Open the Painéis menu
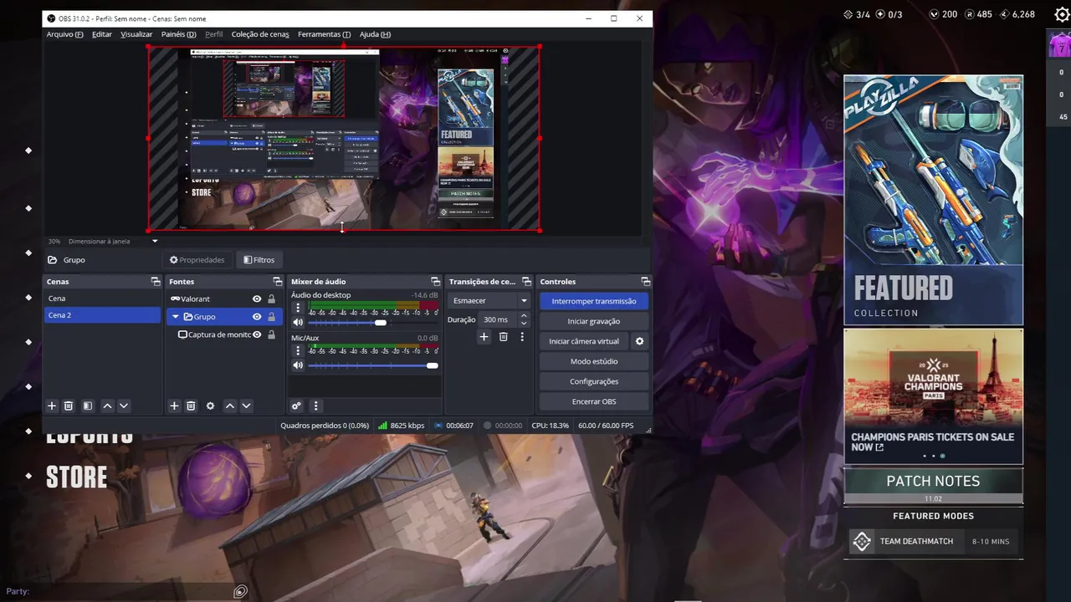The width and height of the screenshot is (1071, 602). 178,34
